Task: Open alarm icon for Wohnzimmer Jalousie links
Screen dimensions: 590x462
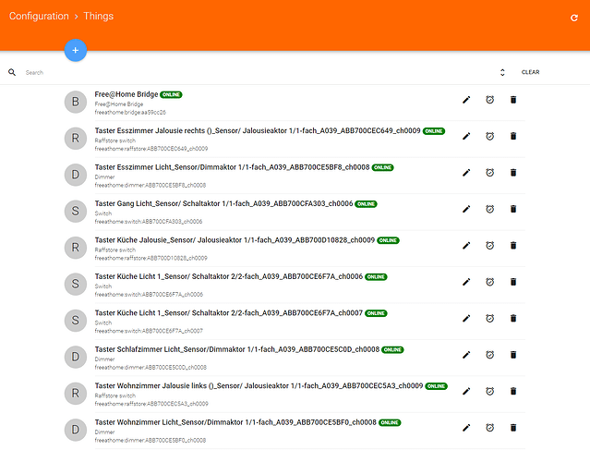Action: click(489, 391)
